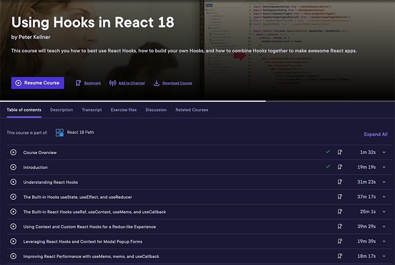This screenshot has width=395, height=265.
Task: Expand the Understanding React Hooks chevron
Action: [384, 182]
